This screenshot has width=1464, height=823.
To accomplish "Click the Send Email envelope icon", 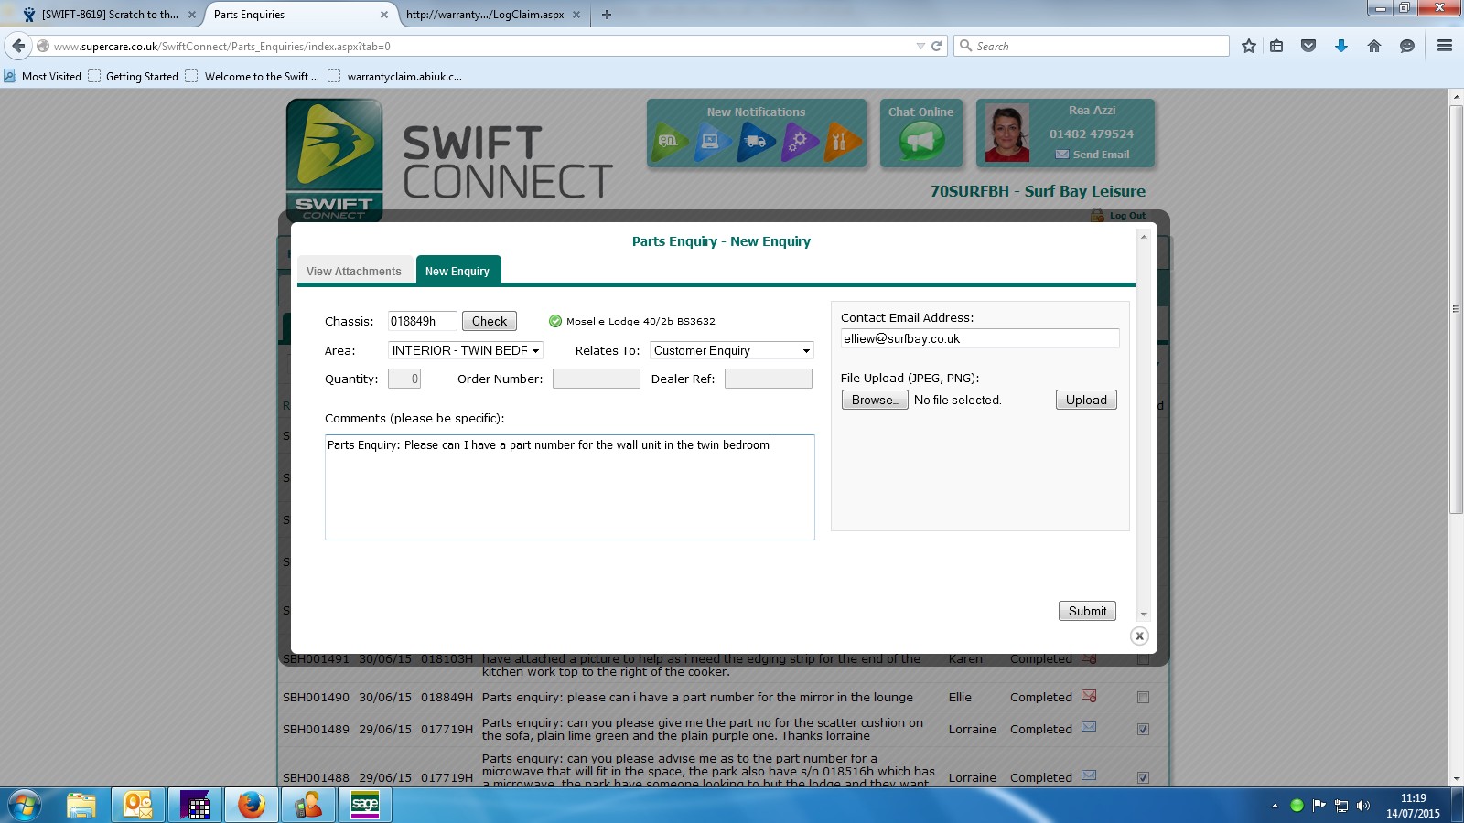I will (x=1062, y=155).
